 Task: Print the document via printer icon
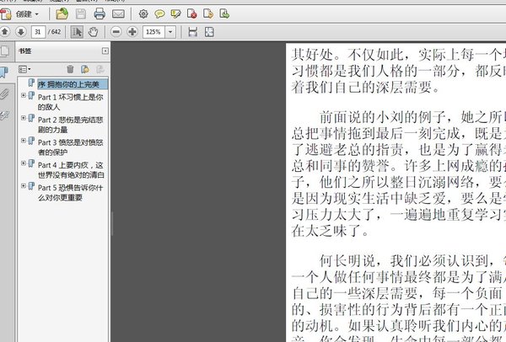100,13
